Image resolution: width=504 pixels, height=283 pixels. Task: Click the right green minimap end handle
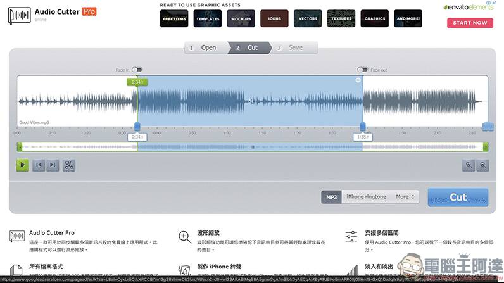(486, 147)
